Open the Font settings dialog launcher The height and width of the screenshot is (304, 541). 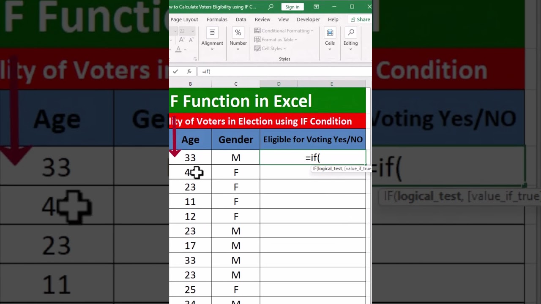pyautogui.click(x=195, y=59)
